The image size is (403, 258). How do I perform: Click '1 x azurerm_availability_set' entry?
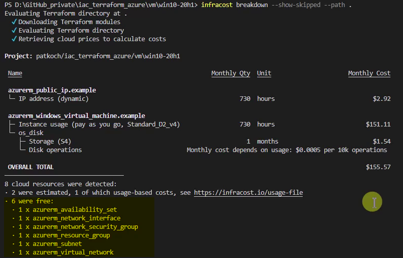(68, 210)
